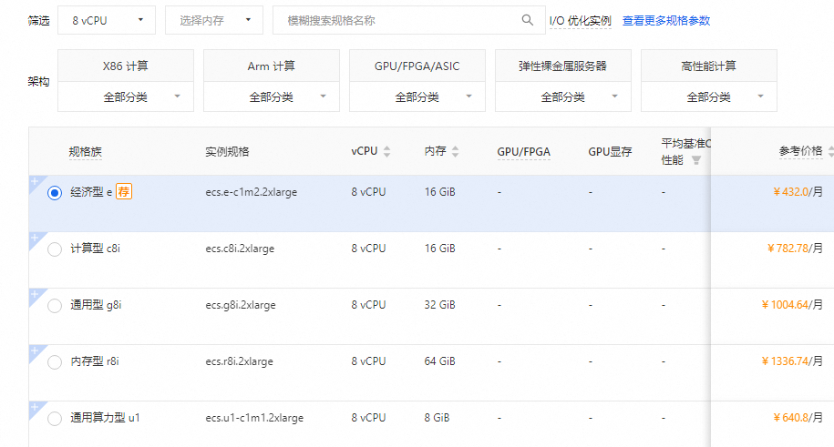Open 弹性裸金属服务器 全部分类 dropdown
Screen dimensions: 834x447
pyautogui.click(x=562, y=97)
